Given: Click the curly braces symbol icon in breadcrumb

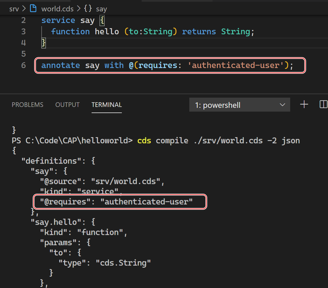Looking at the screenshot, I should coord(88,8).
